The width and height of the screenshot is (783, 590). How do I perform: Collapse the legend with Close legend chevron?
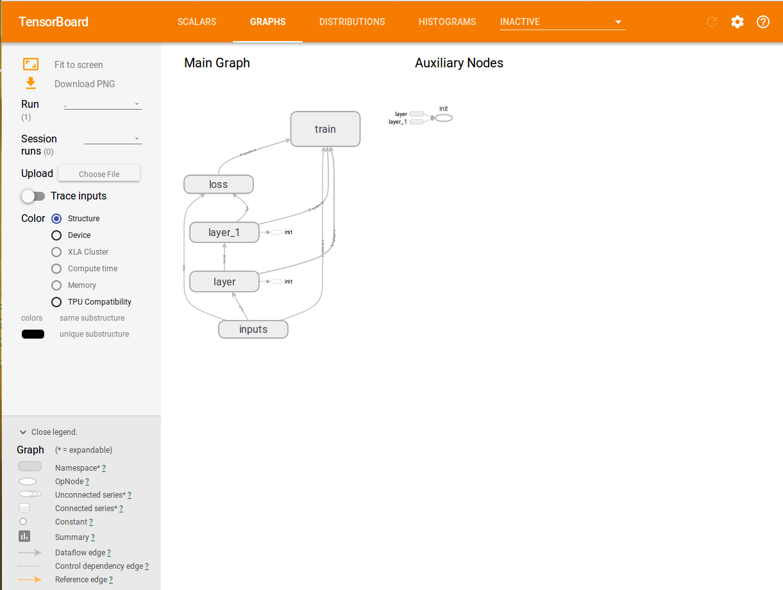[x=23, y=432]
